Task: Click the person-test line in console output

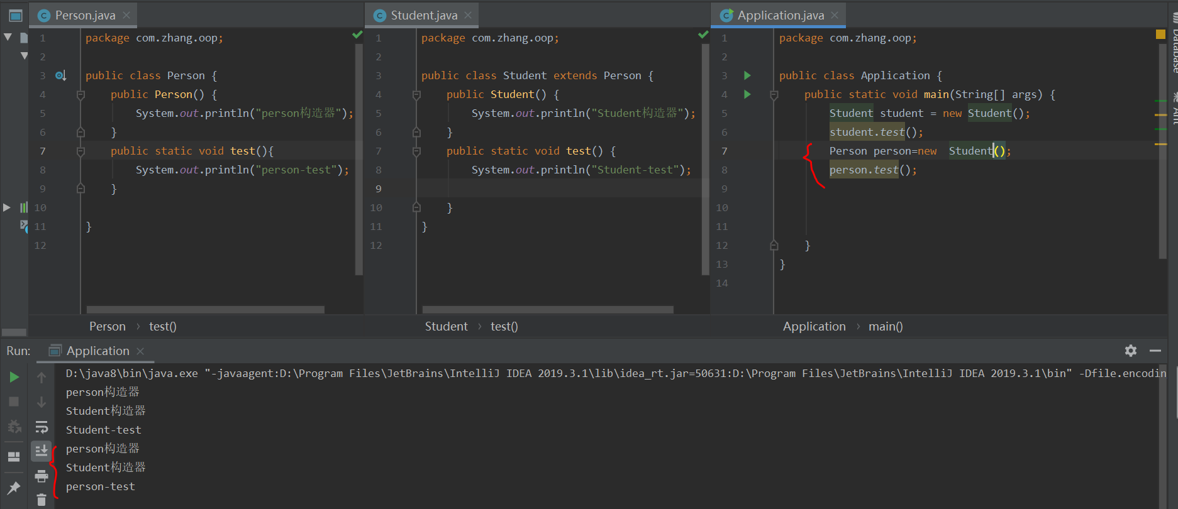Action: tap(100, 486)
